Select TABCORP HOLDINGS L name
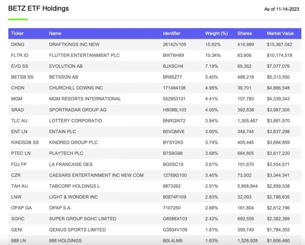305x245 pixels. tap(74, 186)
